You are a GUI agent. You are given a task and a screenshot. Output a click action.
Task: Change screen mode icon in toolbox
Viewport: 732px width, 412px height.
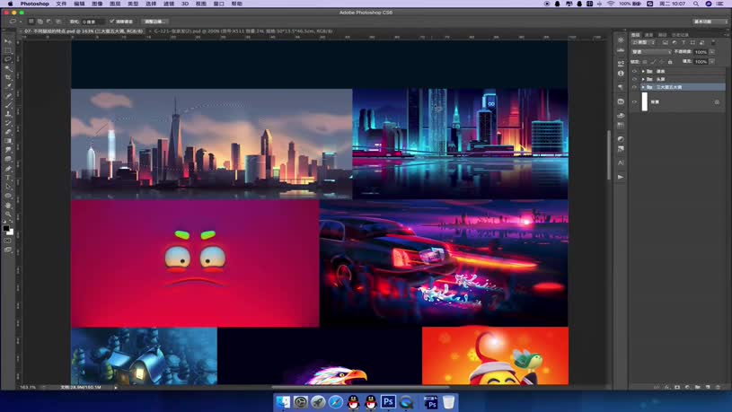click(x=8, y=250)
